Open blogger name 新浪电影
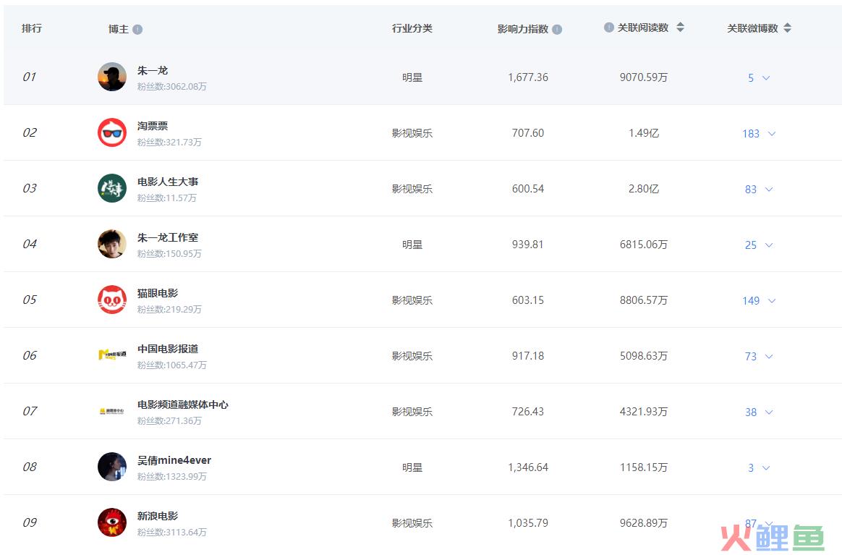842x555 pixels. click(158, 517)
